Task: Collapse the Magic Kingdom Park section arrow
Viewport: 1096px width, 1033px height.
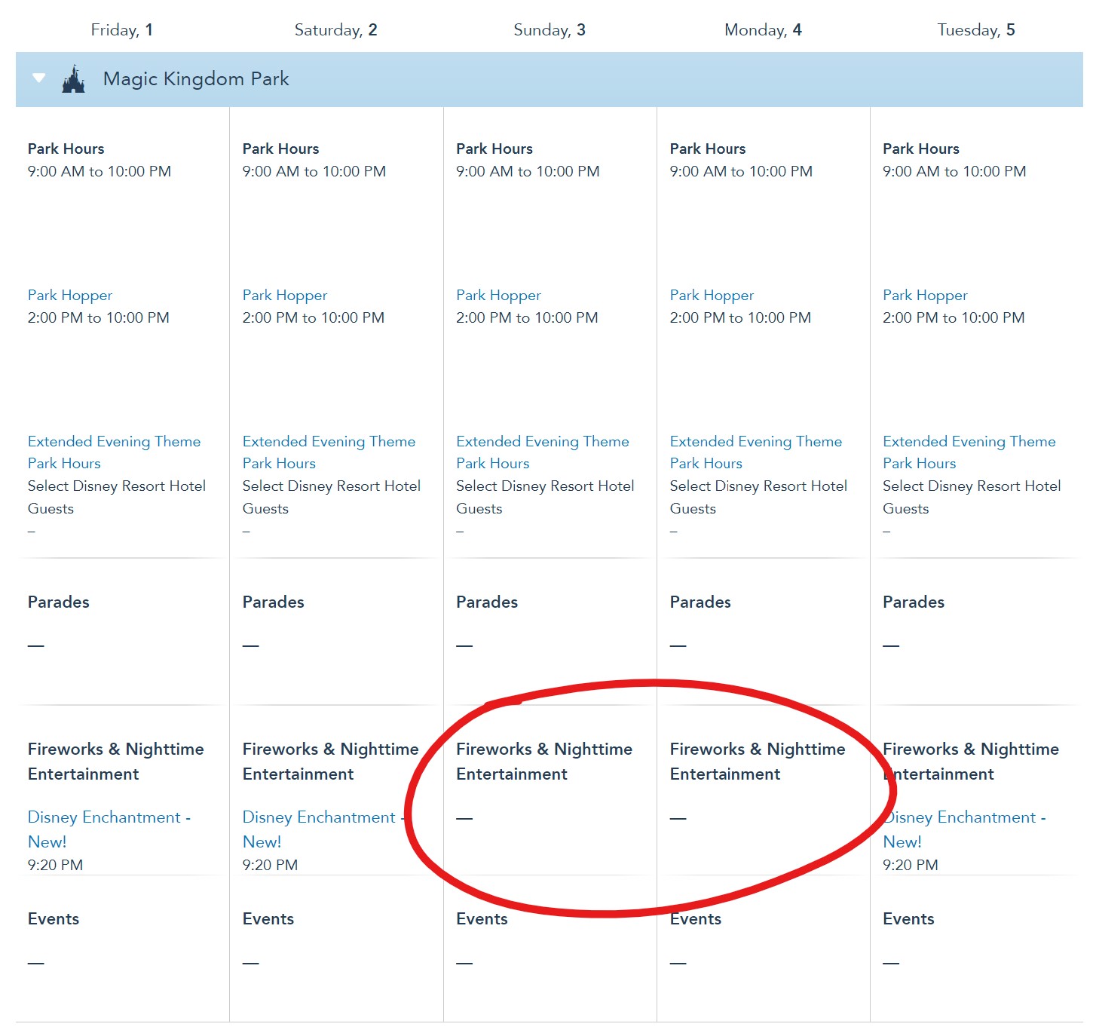Action: pyautogui.click(x=39, y=78)
